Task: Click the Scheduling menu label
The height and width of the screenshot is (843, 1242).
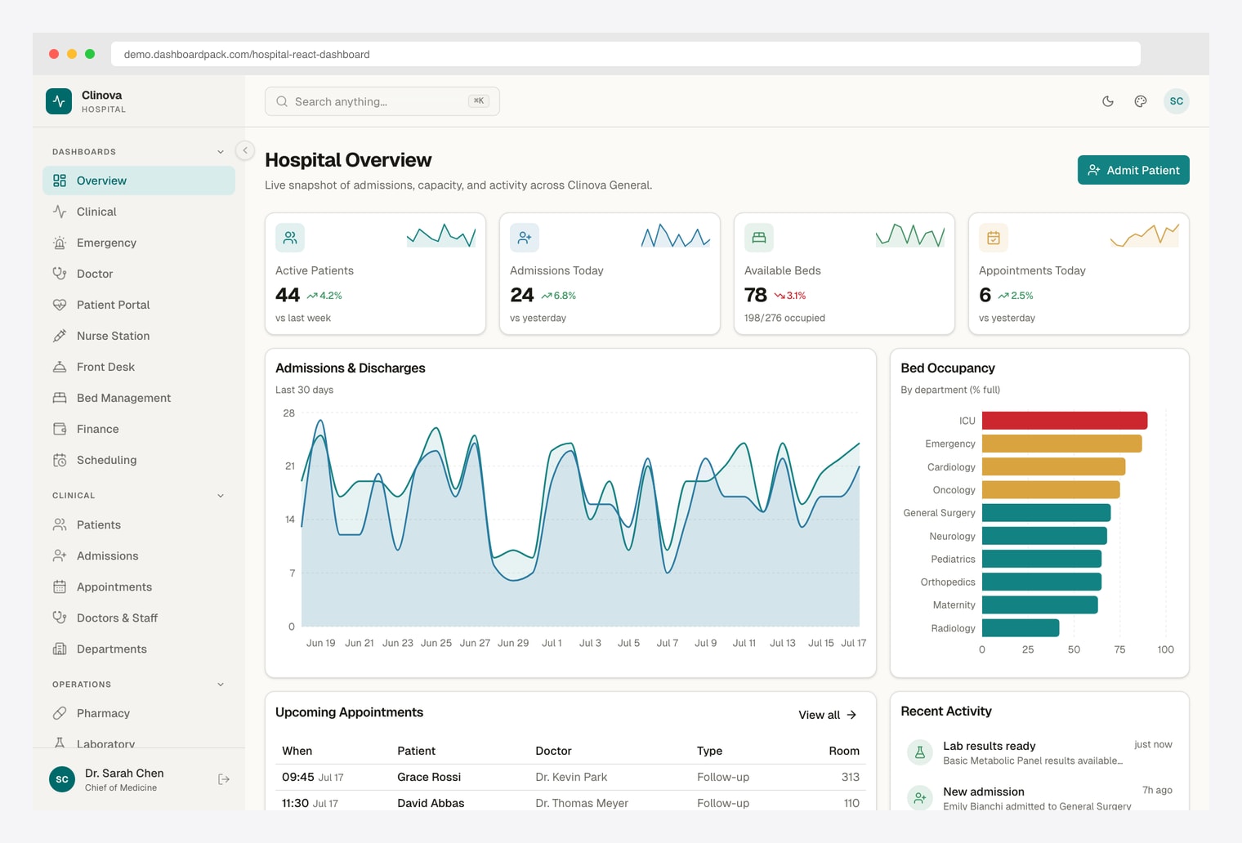Action: 106,460
